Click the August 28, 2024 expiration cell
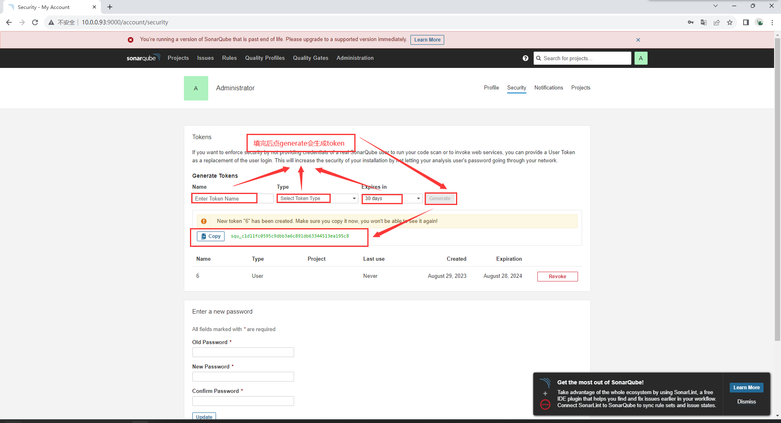Screen dimensions: 781x423 click(x=503, y=276)
